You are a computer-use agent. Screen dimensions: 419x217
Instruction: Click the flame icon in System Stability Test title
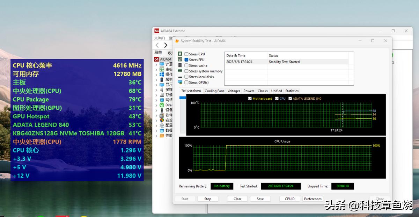pyautogui.click(x=177, y=41)
